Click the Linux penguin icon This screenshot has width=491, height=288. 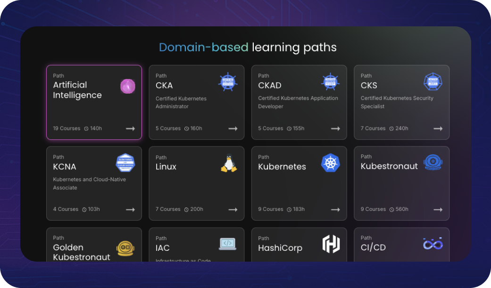(229, 163)
